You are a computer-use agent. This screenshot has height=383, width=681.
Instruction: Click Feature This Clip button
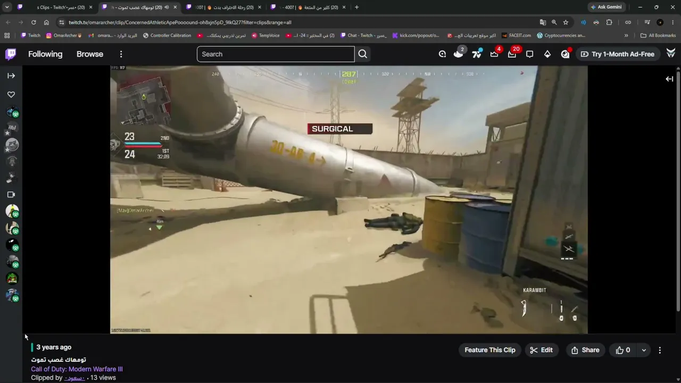pyautogui.click(x=490, y=350)
